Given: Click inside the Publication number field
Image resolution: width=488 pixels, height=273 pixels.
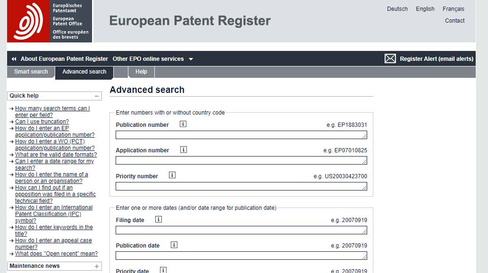Looking at the screenshot, I should pyautogui.click(x=241, y=134).
